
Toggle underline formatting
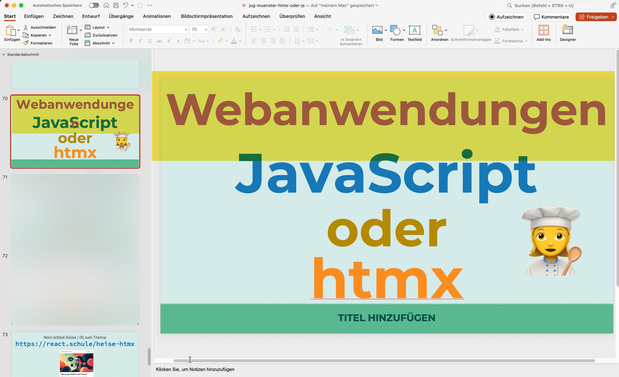pyautogui.click(x=150, y=41)
